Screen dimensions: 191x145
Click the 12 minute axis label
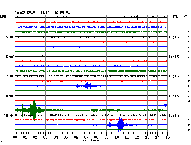tap(137, 137)
